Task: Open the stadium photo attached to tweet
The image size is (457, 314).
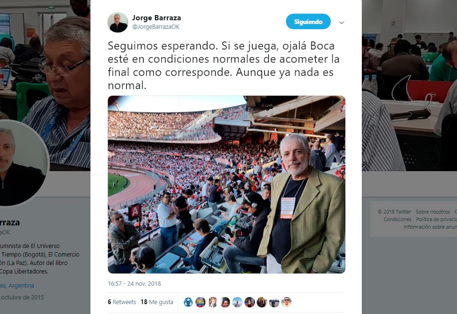Action: [x=227, y=184]
